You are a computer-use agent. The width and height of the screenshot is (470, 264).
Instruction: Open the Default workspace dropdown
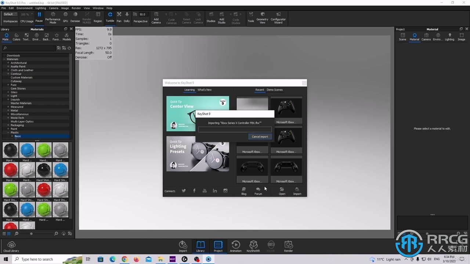tap(10, 14)
